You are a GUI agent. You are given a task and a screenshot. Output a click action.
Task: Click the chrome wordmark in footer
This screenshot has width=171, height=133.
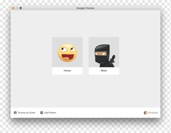coord(152,113)
